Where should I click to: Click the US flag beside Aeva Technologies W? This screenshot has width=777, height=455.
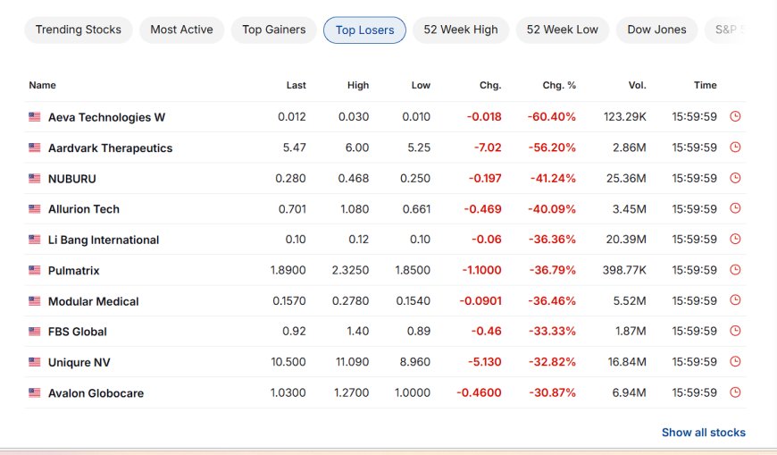(x=35, y=117)
